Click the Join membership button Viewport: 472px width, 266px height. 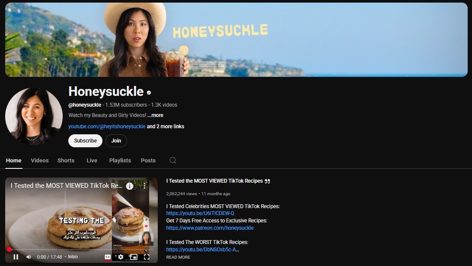[116, 141]
